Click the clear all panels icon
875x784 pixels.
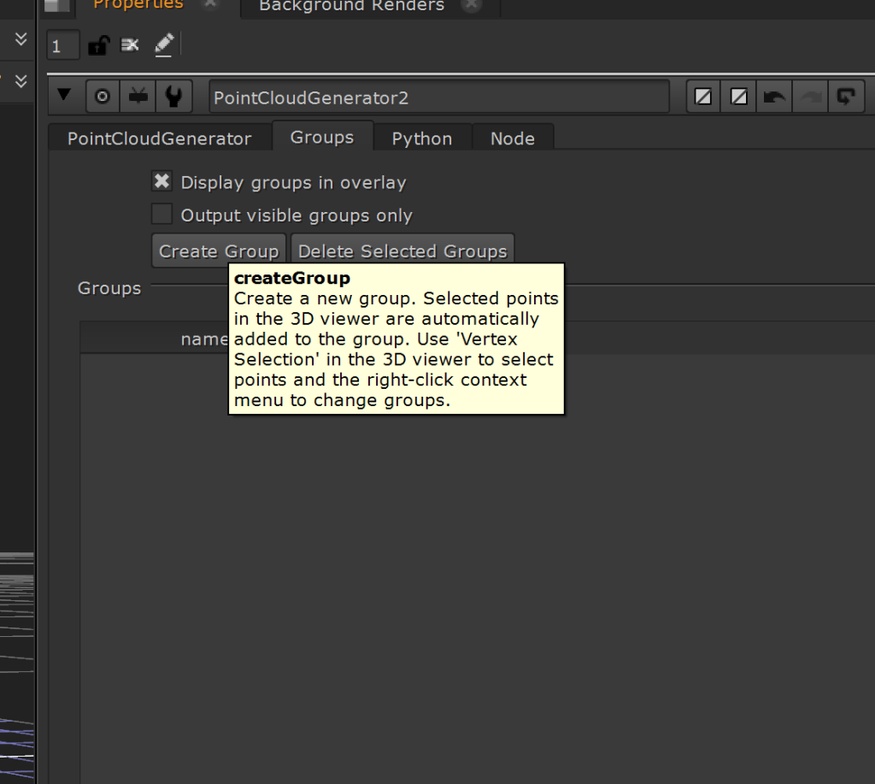pos(130,44)
